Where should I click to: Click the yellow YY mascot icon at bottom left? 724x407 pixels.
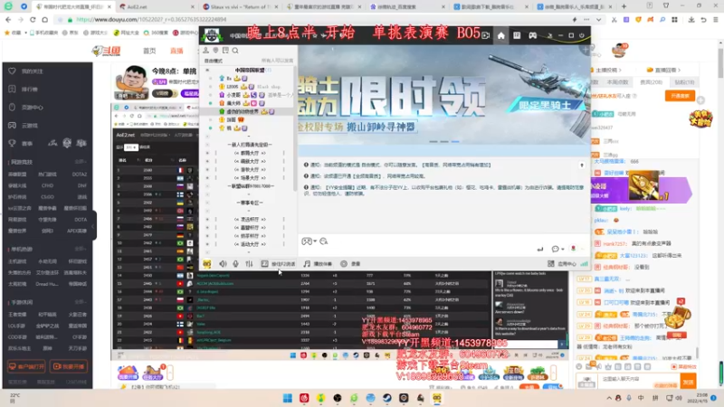(x=207, y=263)
